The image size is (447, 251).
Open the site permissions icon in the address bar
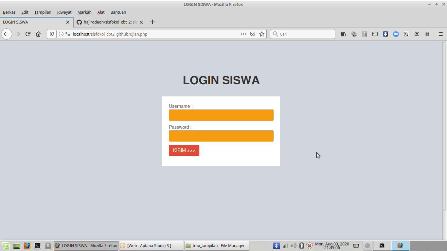[x=68, y=34]
